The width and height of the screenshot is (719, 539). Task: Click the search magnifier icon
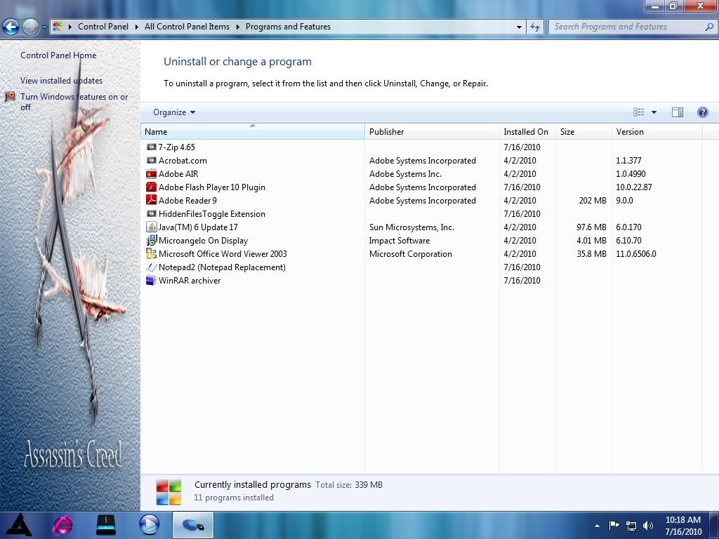[x=709, y=27]
